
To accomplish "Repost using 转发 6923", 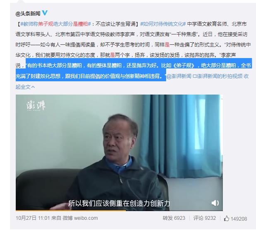I will tap(174, 218).
